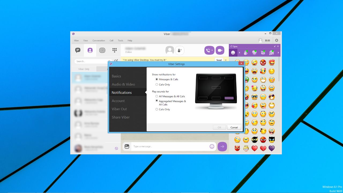
Task: Open the Help menu
Action: pos(130,40)
